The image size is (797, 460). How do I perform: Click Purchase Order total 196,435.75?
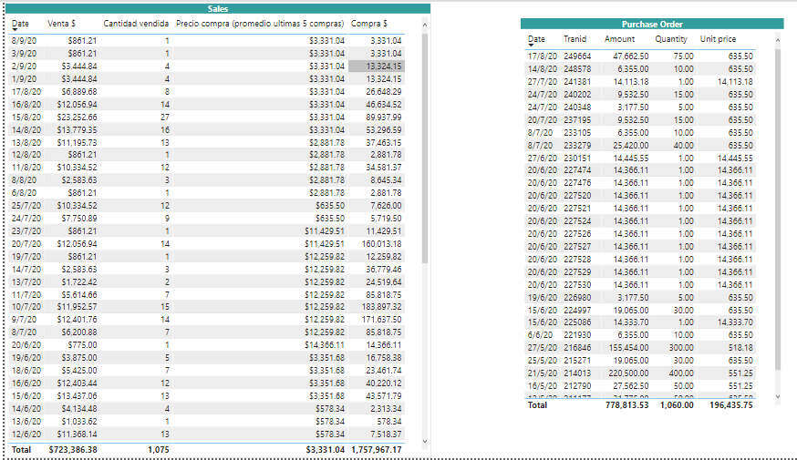(x=731, y=404)
